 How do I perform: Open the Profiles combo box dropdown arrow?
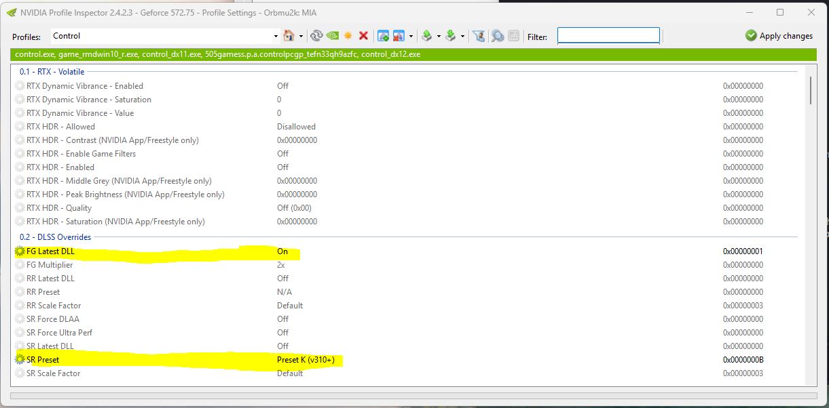coord(276,37)
